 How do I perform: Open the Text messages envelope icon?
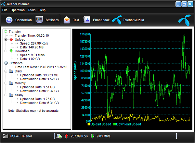(x=67, y=20)
